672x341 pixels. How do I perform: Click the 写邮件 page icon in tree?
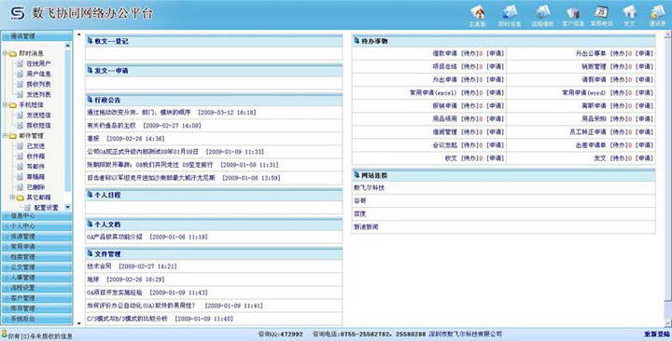point(21,167)
